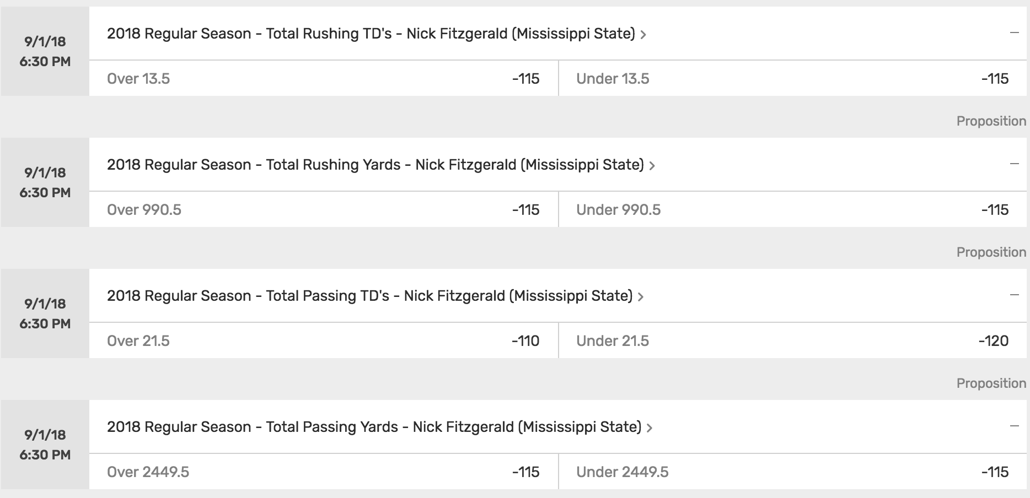The image size is (1030, 498).
Task: Open Total Rushing TD's Nick Fitzgerald title link
Action: [371, 34]
